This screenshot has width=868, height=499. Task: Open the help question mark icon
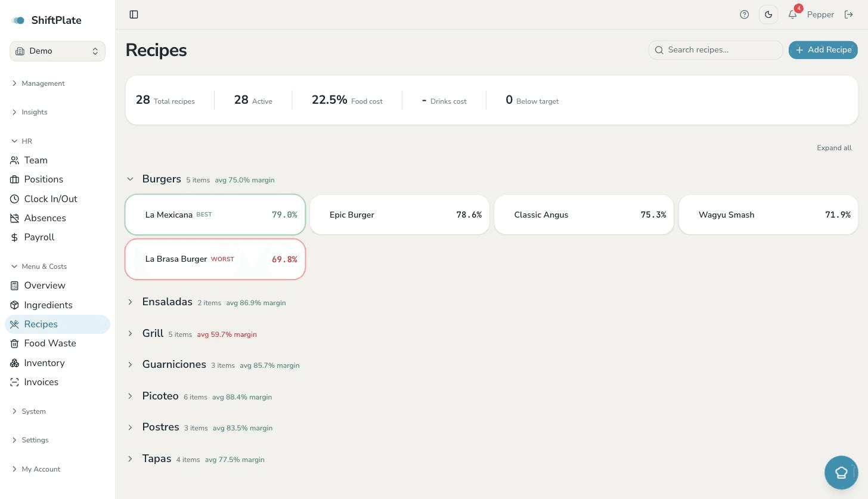tap(744, 14)
